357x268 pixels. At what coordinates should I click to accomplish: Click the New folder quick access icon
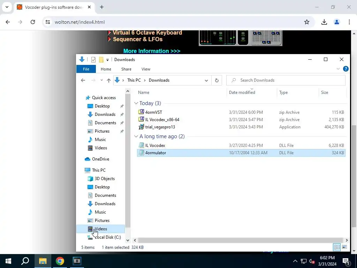pyautogui.click(x=101, y=60)
